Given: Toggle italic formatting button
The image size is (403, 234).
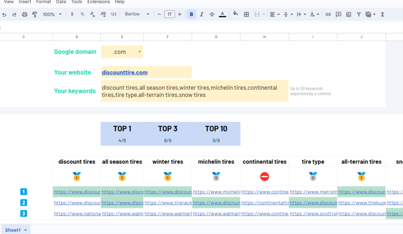Looking at the screenshot, I should pos(201,14).
